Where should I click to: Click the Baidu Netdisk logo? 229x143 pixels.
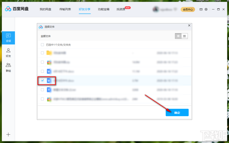tap(17, 9)
